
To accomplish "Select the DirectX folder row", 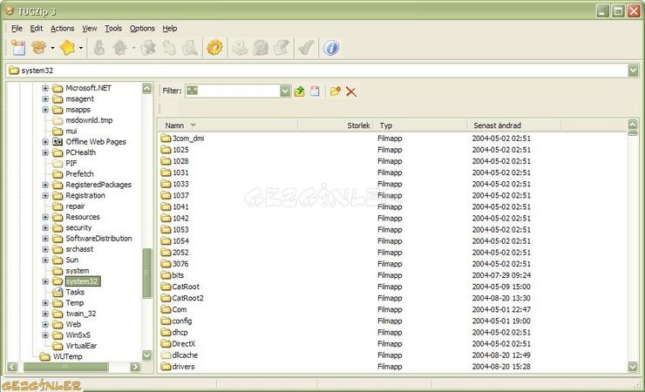I will (x=392, y=343).
